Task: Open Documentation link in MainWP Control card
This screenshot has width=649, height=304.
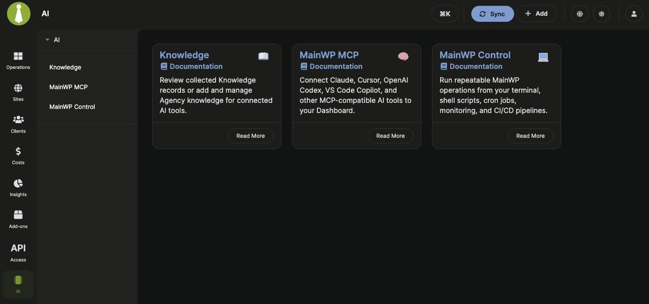Action: point(471,66)
